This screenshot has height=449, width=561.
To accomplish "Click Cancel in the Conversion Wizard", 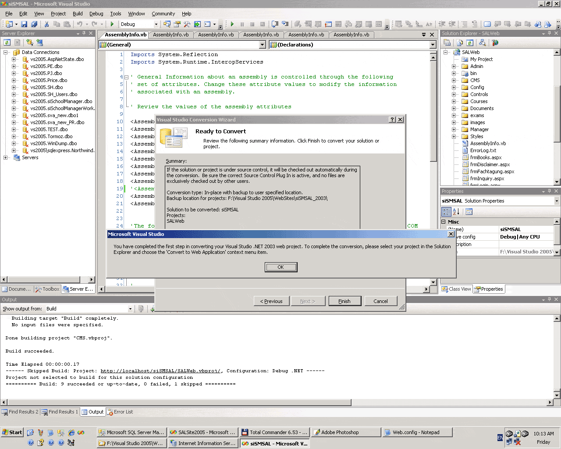I will [x=380, y=301].
